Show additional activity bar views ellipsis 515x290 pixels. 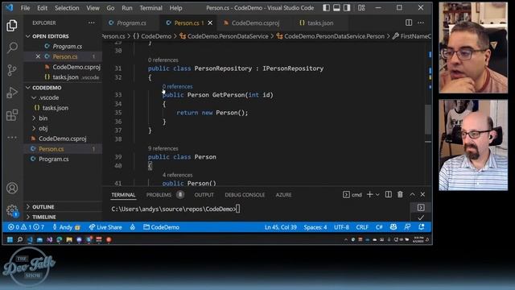(x=12, y=138)
